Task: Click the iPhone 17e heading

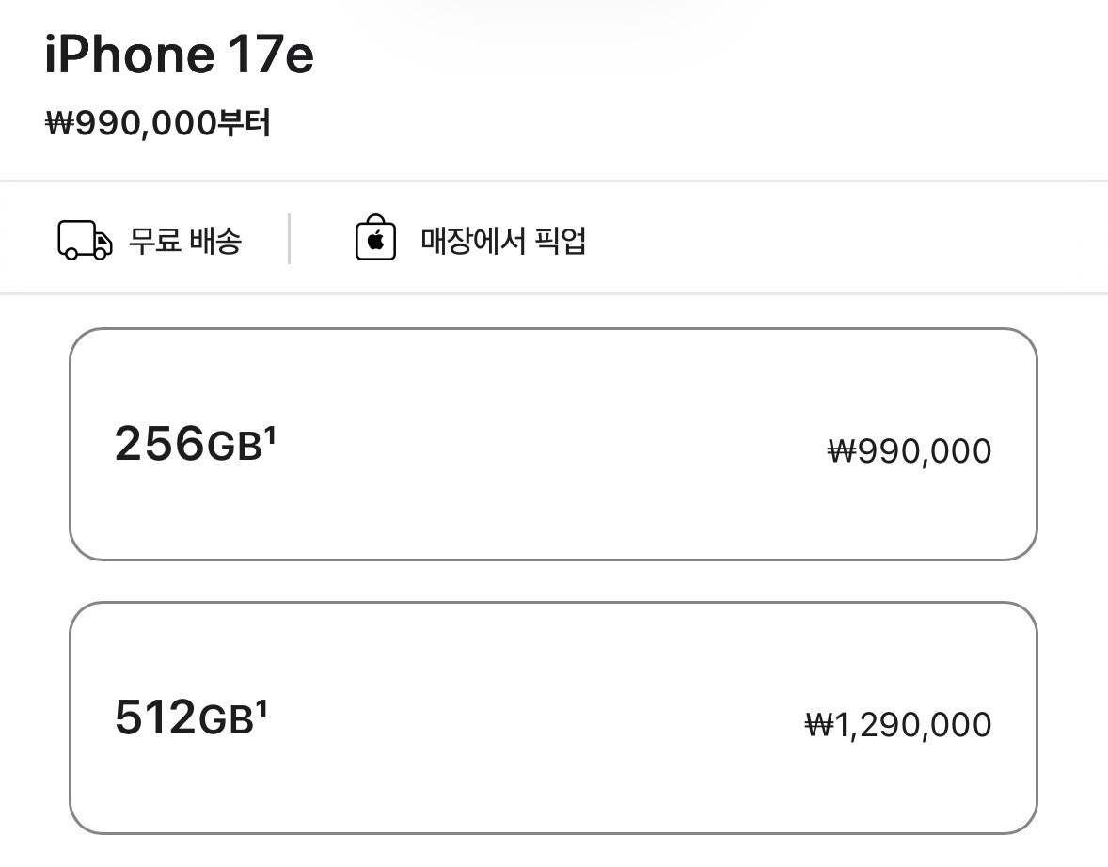Action: pyautogui.click(x=179, y=56)
